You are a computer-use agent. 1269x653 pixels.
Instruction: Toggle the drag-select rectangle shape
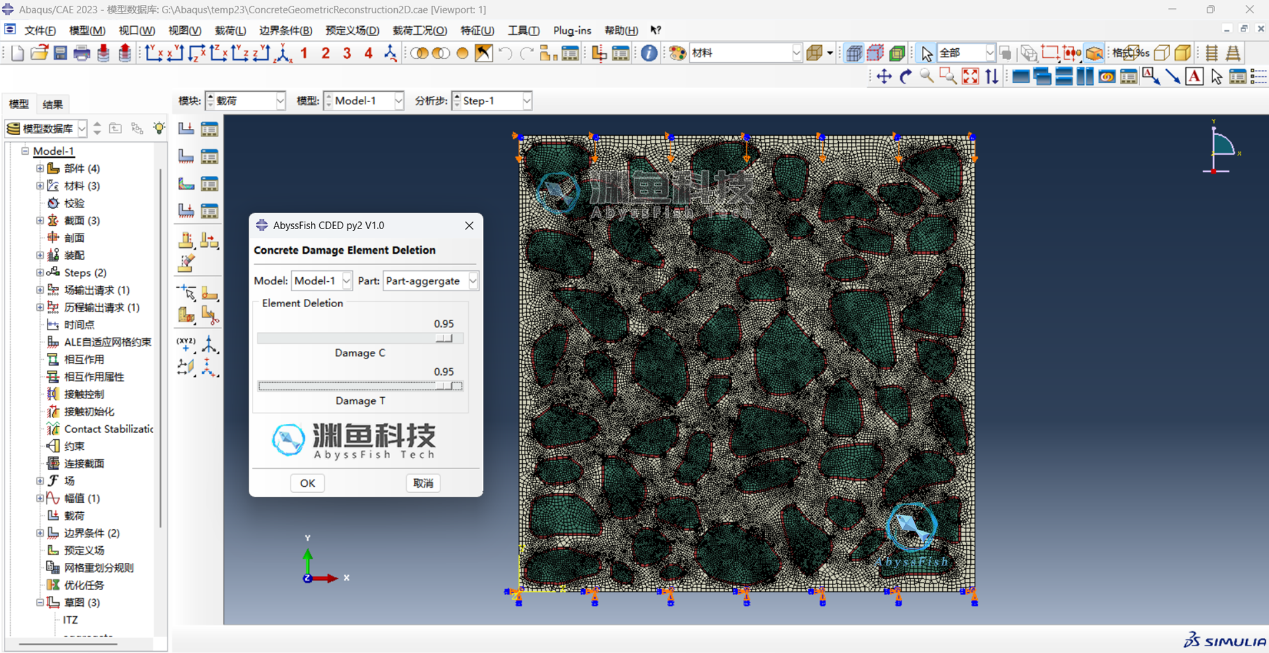click(x=1049, y=53)
